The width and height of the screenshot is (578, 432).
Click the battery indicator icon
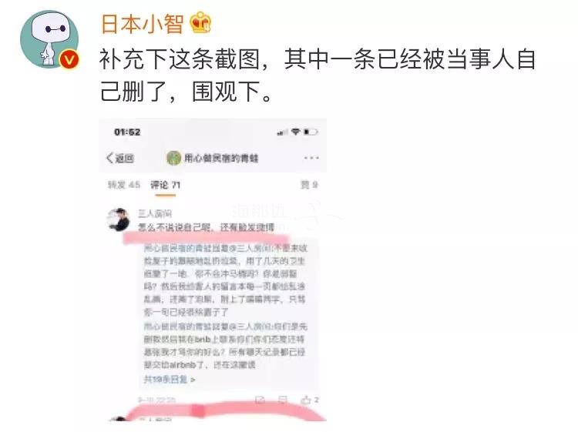(x=311, y=132)
